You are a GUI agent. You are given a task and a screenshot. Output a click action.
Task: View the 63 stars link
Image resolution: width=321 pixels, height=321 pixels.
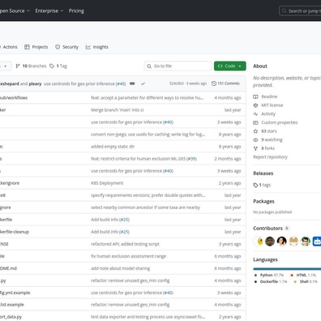(269, 131)
